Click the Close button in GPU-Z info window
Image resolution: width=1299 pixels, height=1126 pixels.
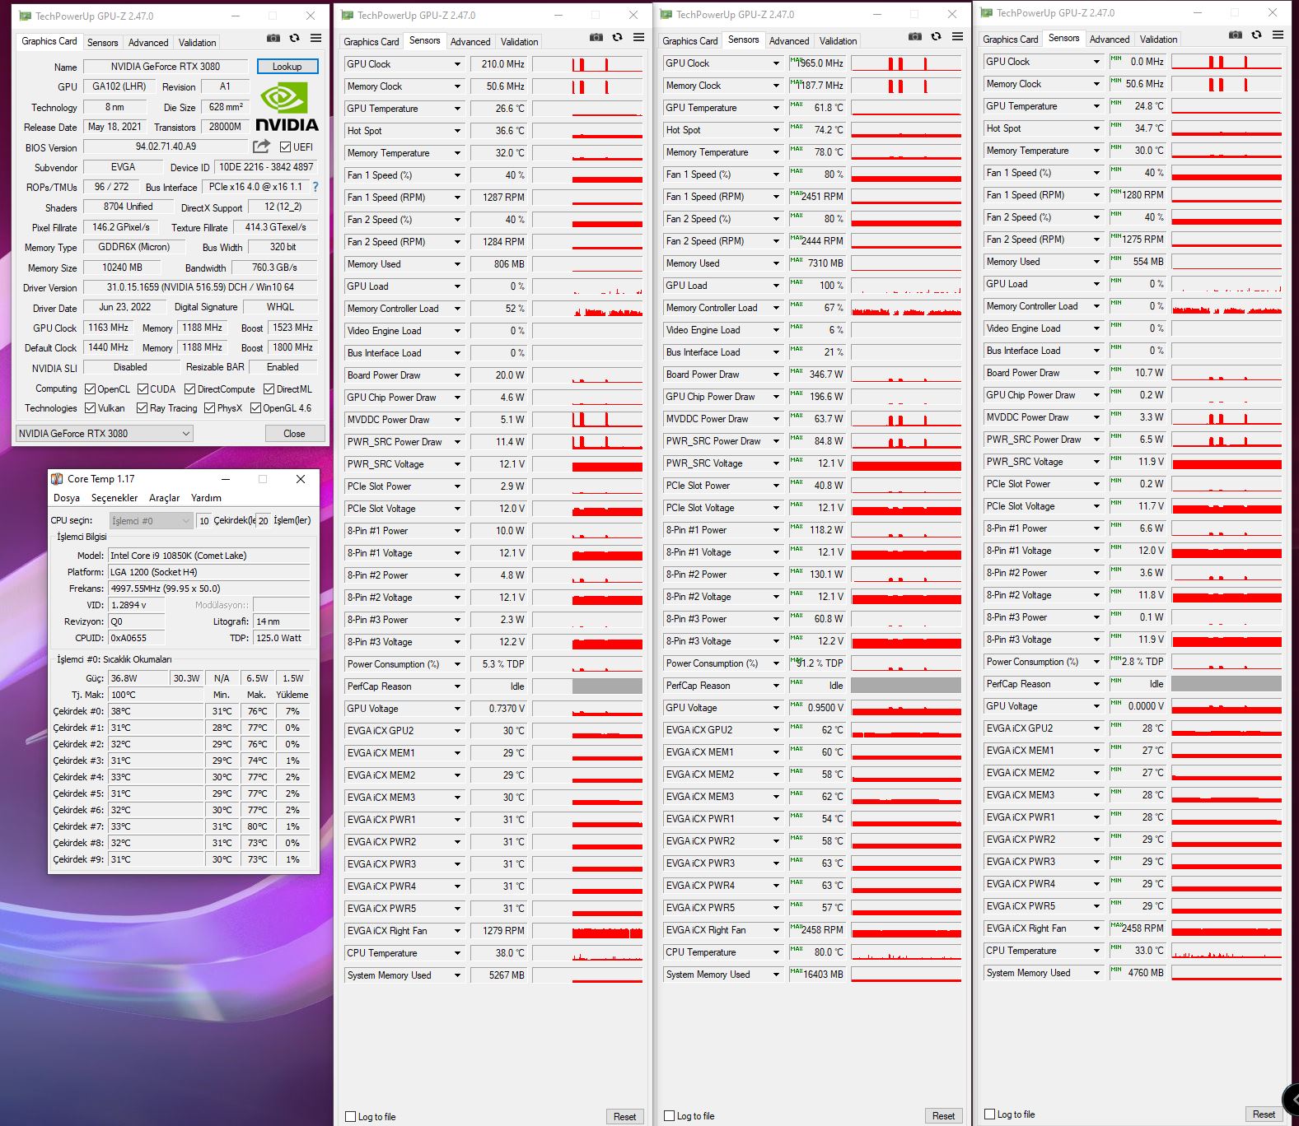294,434
